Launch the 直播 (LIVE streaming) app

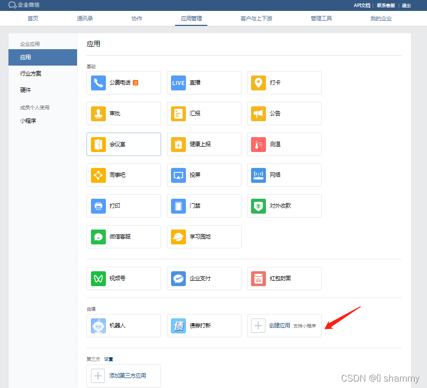coord(204,82)
